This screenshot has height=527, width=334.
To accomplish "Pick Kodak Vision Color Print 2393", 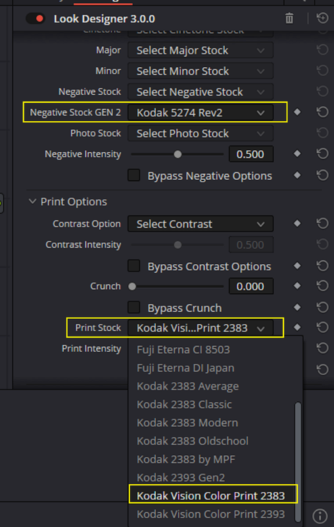I will [x=210, y=514].
